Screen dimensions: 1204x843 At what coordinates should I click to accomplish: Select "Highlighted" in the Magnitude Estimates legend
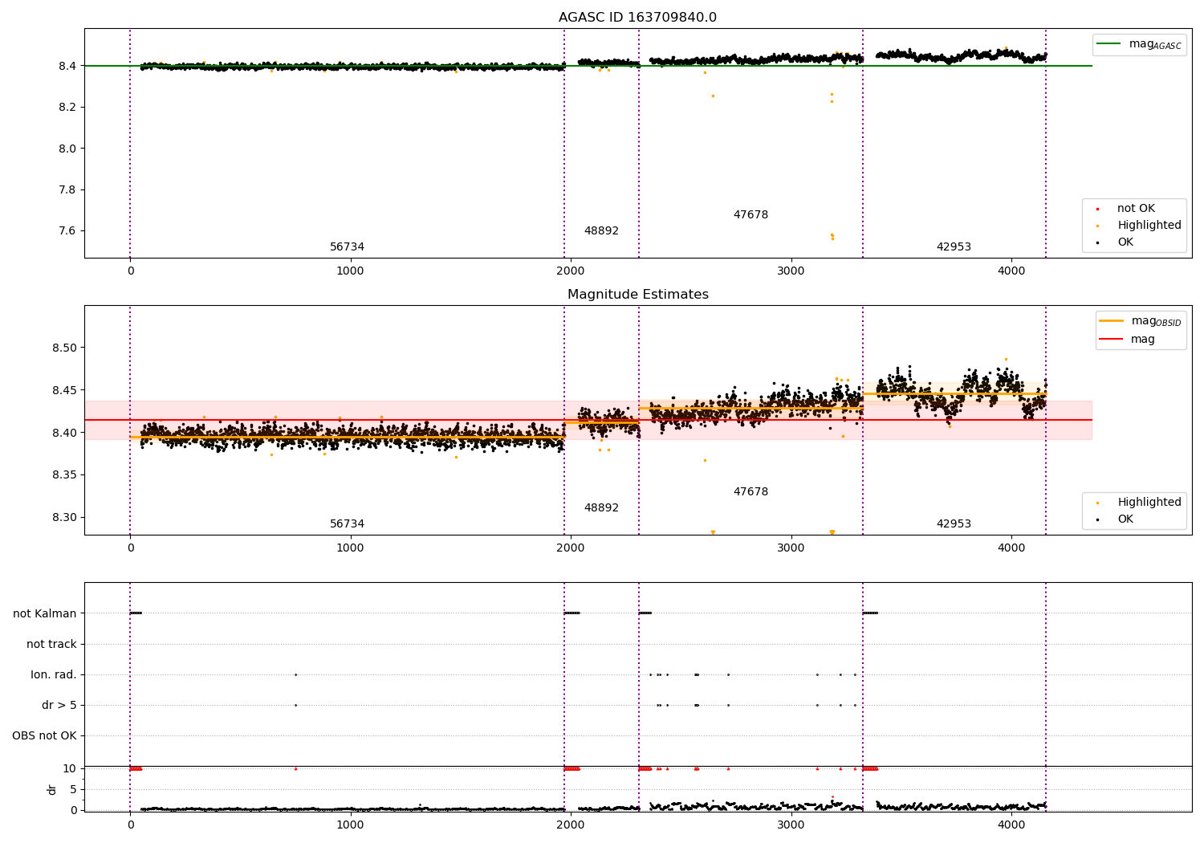[1149, 503]
